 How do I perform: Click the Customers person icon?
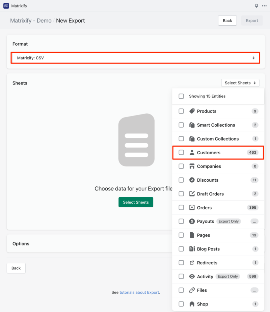pos(192,152)
